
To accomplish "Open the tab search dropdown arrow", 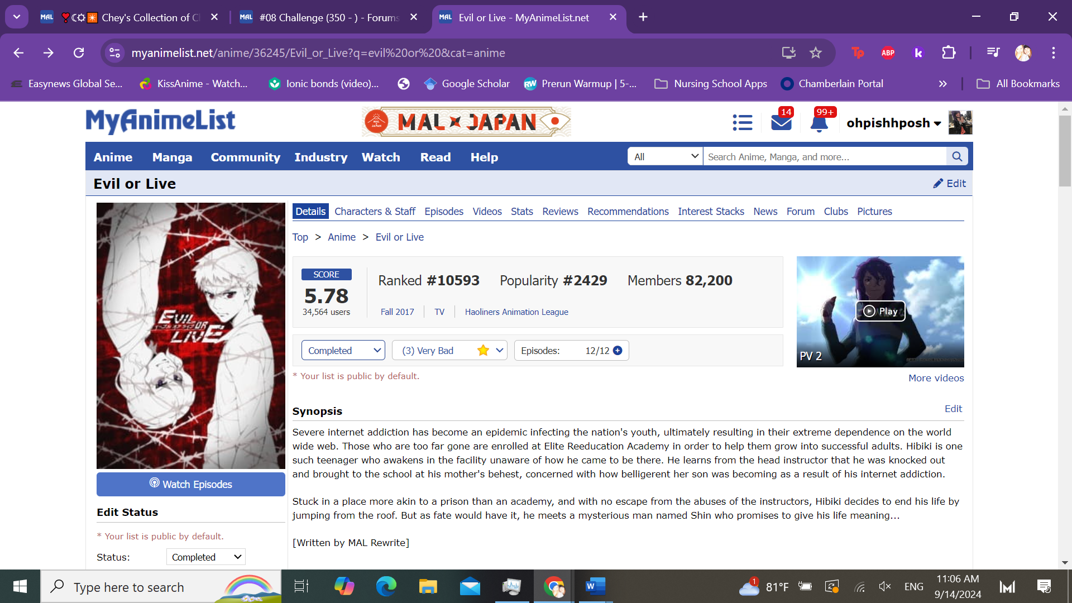I will pyautogui.click(x=17, y=17).
